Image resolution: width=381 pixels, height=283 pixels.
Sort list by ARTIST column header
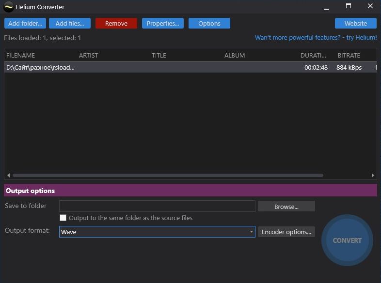click(89, 55)
